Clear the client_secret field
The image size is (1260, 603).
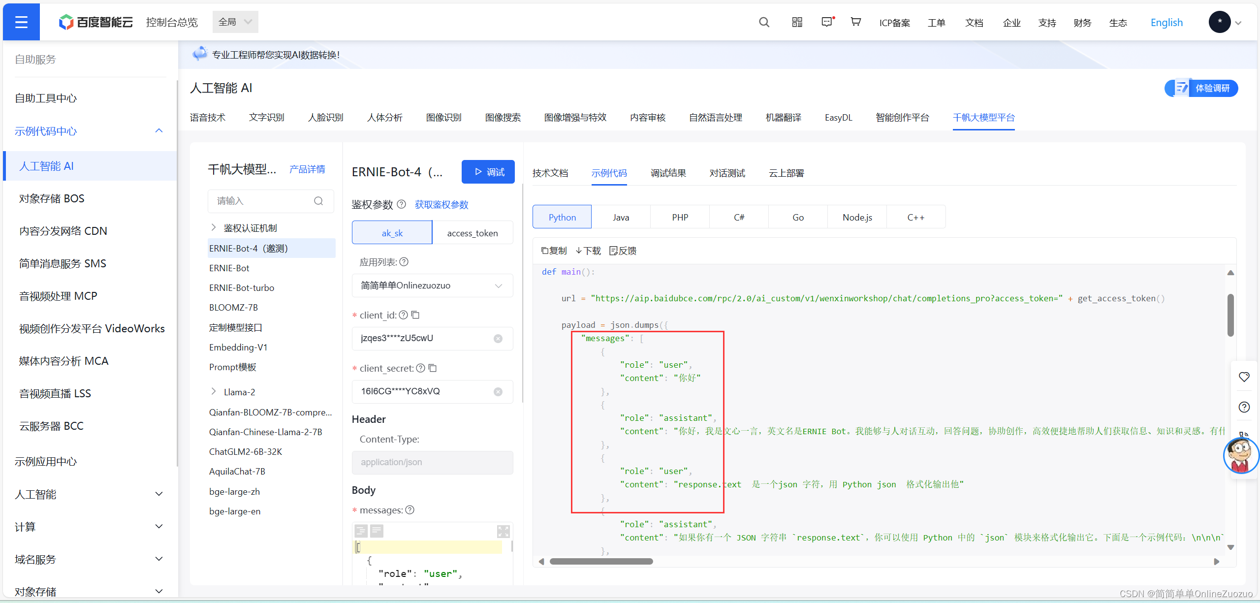coord(498,392)
